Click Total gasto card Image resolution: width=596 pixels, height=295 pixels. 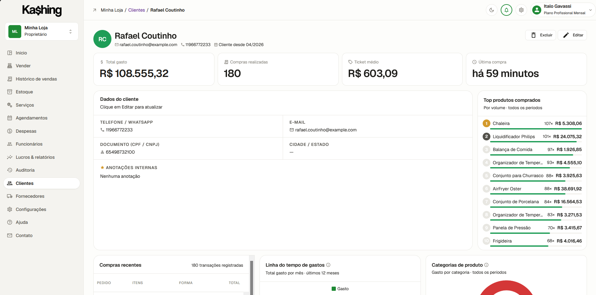[154, 69]
